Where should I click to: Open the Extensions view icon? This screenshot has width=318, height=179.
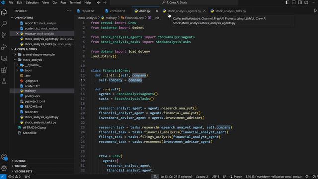tap(4, 70)
